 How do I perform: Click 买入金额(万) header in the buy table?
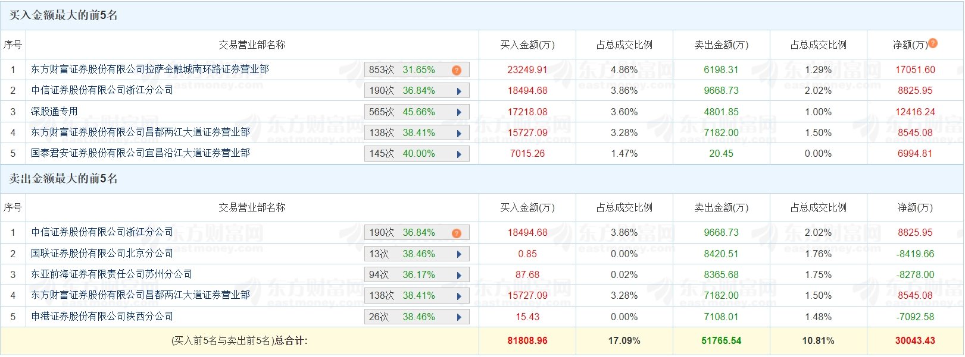(527, 45)
